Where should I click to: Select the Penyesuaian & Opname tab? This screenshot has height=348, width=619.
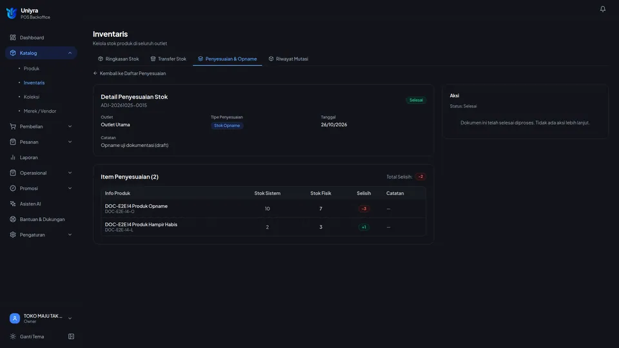pyautogui.click(x=228, y=59)
